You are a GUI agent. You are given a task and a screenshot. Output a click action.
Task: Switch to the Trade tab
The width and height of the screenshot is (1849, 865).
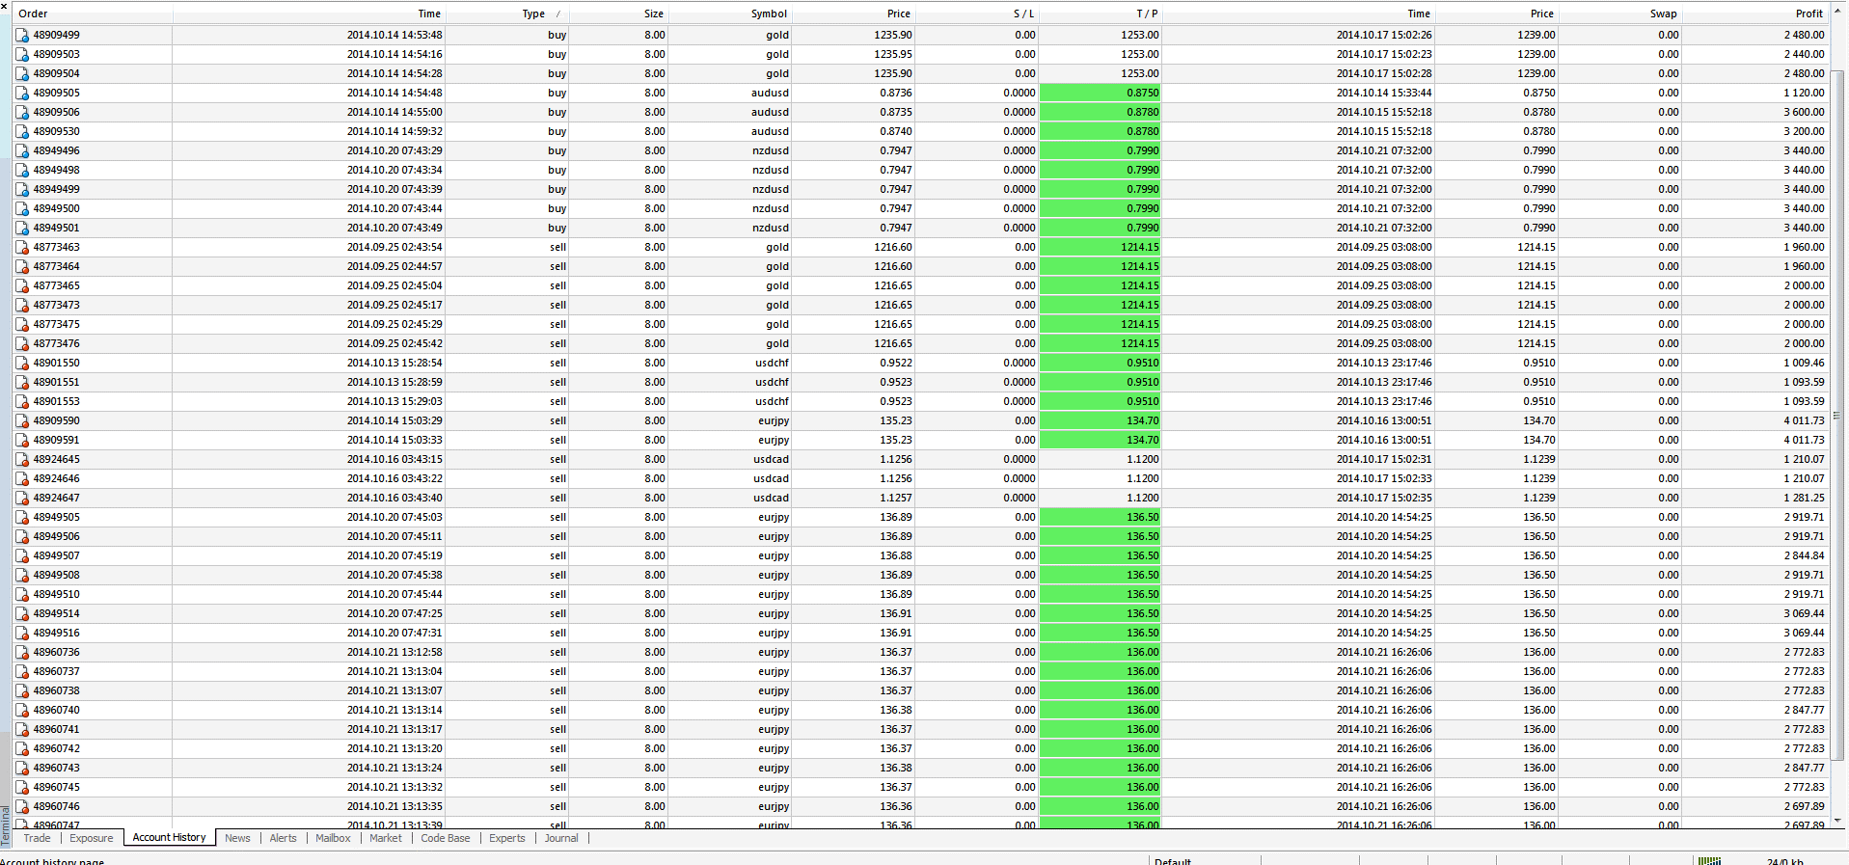[x=38, y=838]
